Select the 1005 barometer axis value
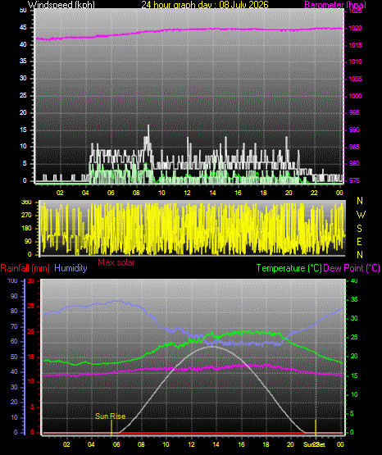Viewport: 382px width, 455px height. 355,79
